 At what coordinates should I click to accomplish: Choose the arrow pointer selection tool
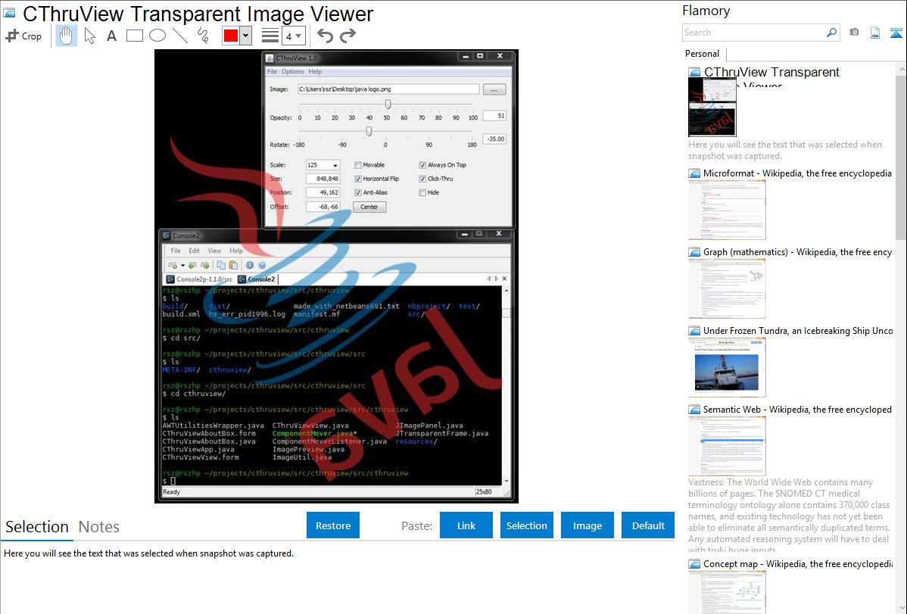[x=89, y=36]
